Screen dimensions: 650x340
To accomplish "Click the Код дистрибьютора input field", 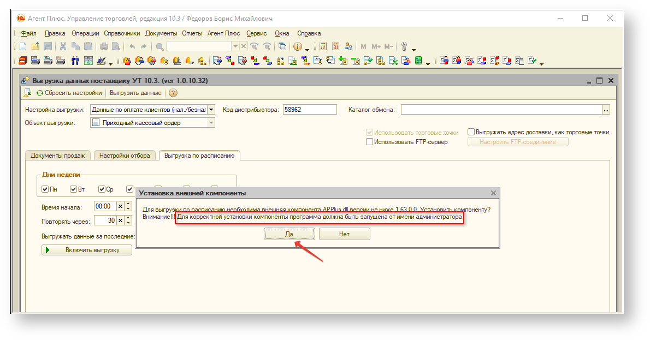I will click(x=310, y=110).
